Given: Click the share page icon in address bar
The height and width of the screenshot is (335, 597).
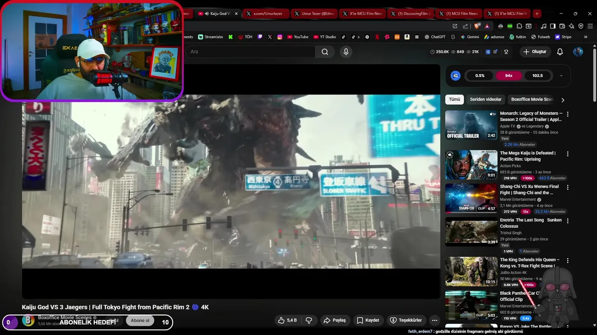Looking at the screenshot, I should [x=465, y=26].
